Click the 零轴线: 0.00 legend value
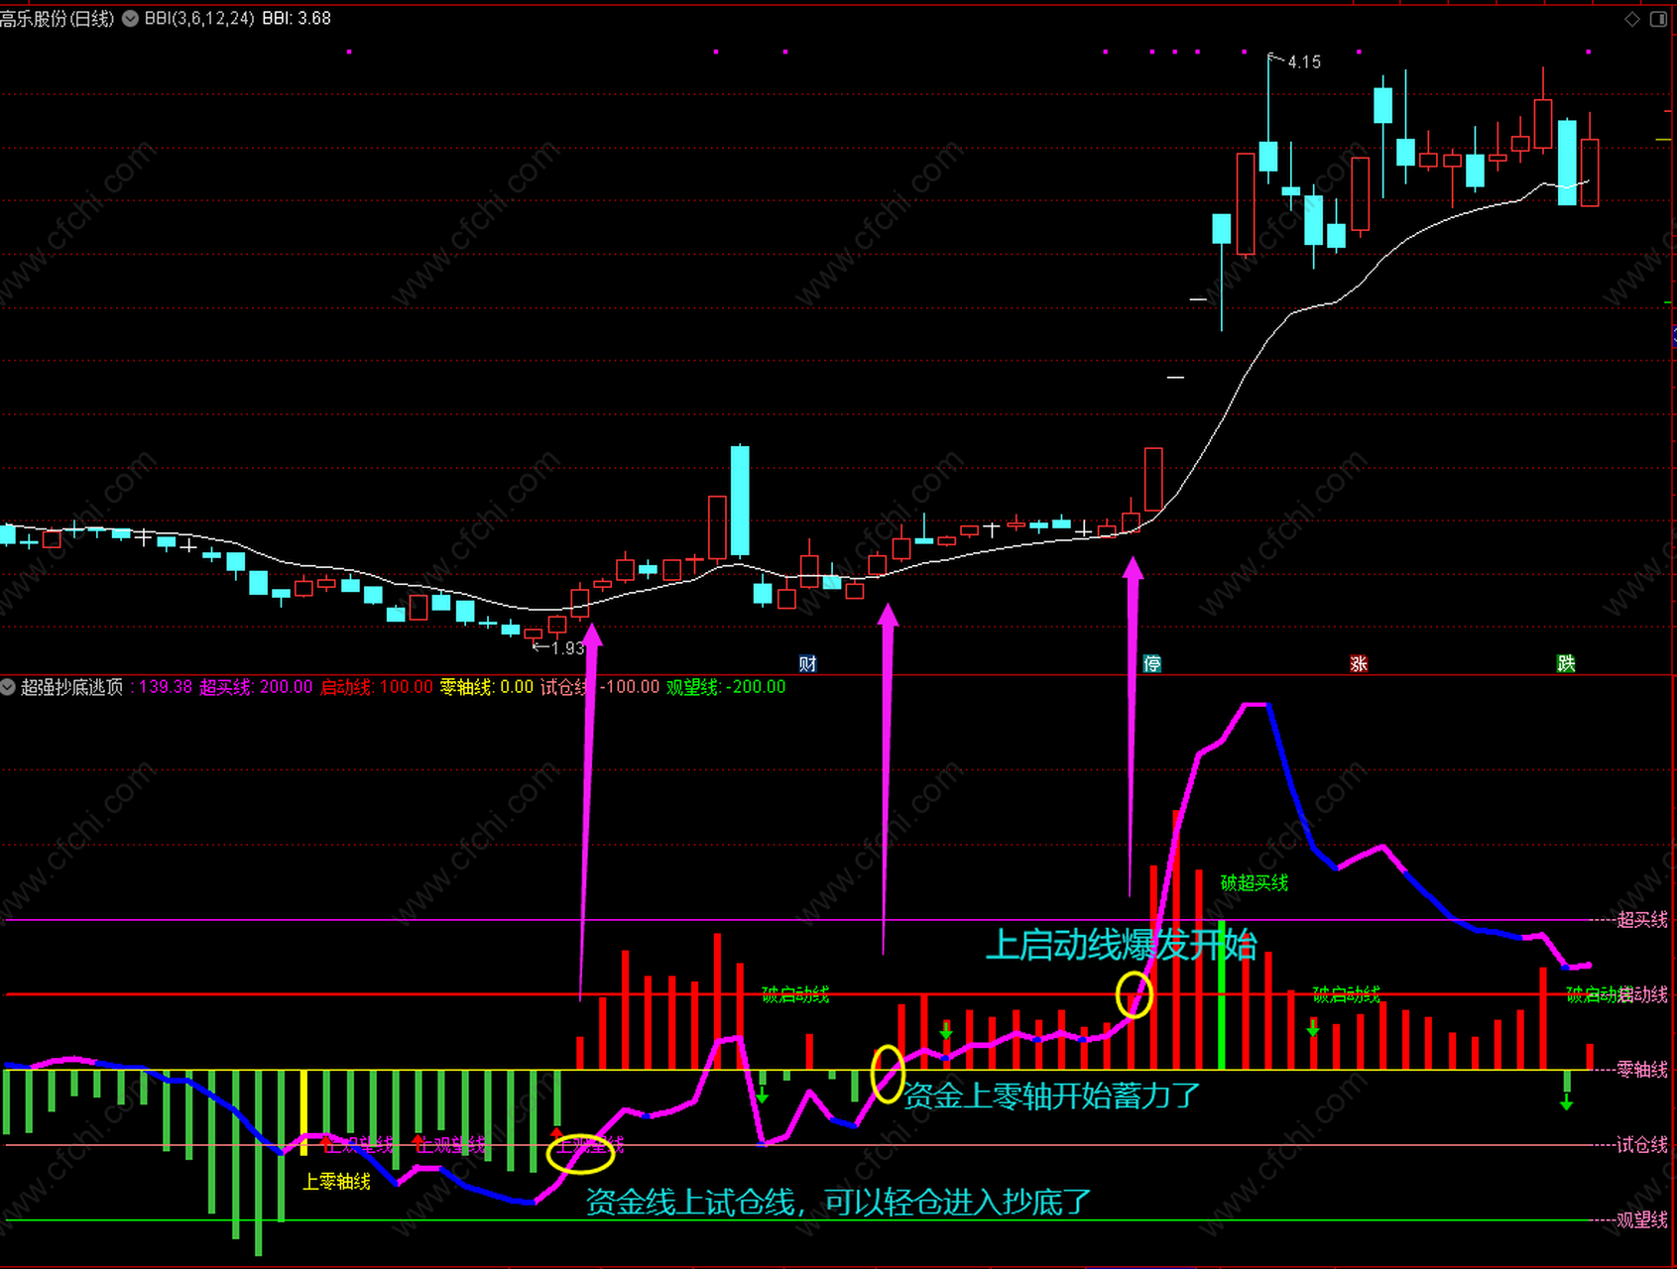The image size is (1677, 1269). click(x=487, y=687)
